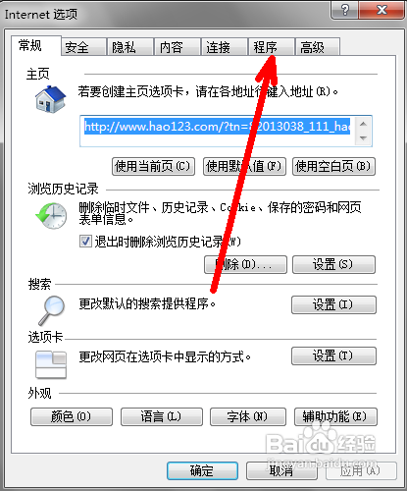Switch to the 程序 tab
Viewport: 407px width, 491px height.
[272, 47]
